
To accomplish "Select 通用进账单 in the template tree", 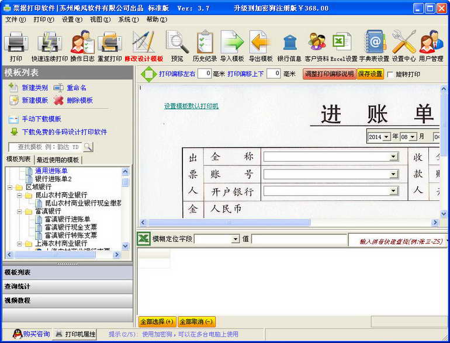I will tap(51, 171).
